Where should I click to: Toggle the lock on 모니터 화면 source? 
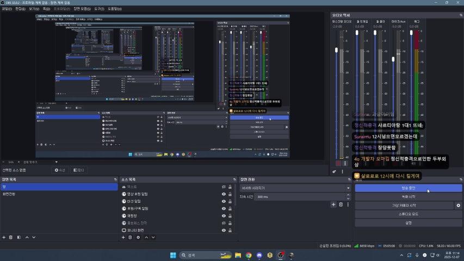click(230, 231)
